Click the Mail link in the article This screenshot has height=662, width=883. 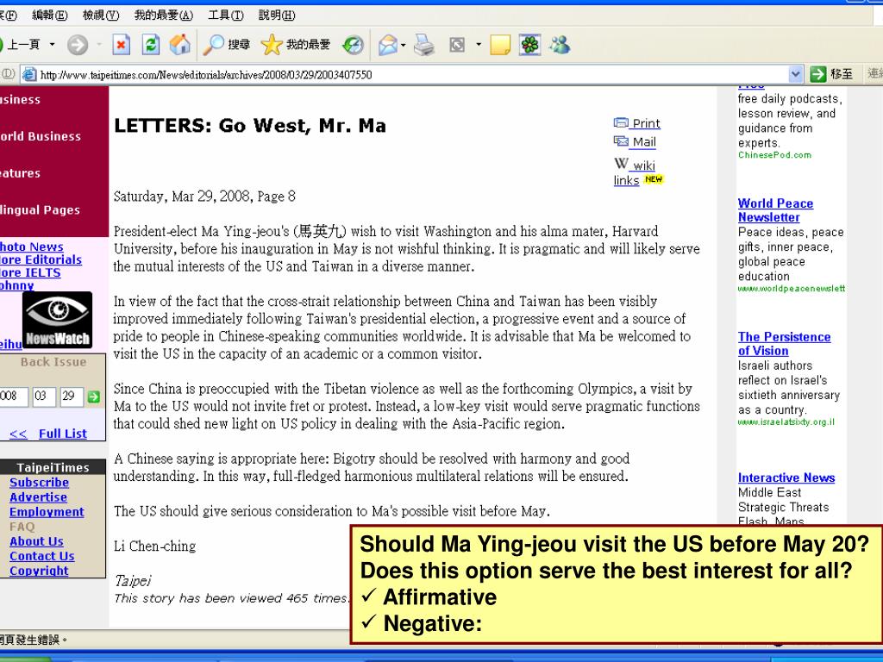coord(644,142)
